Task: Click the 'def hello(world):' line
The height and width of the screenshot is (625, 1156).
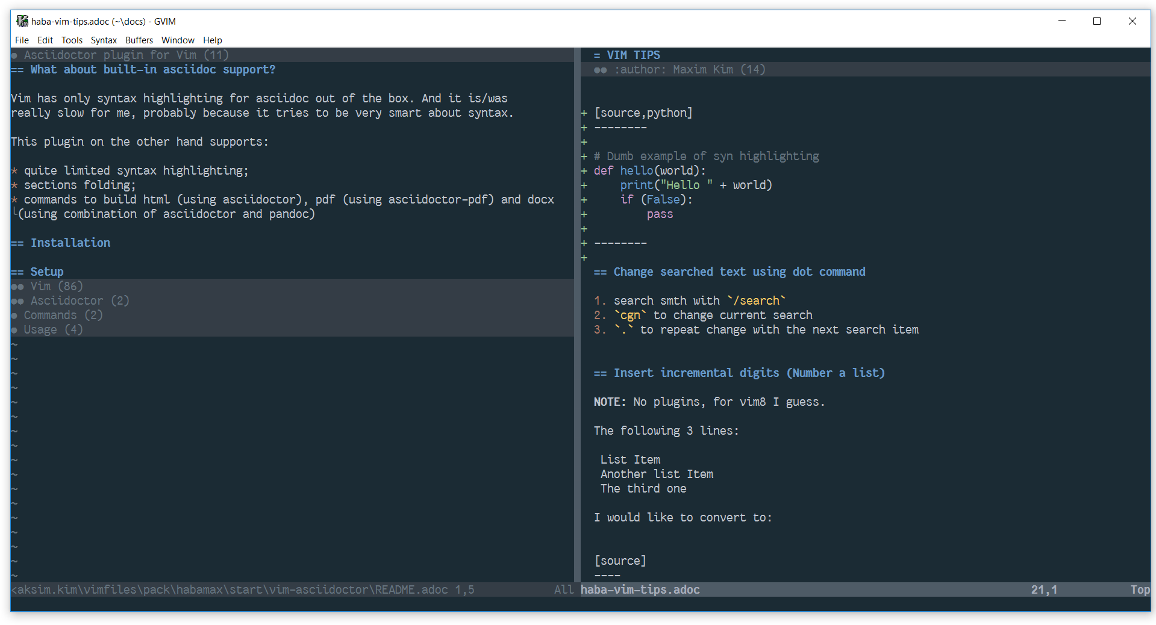Action: pos(650,170)
